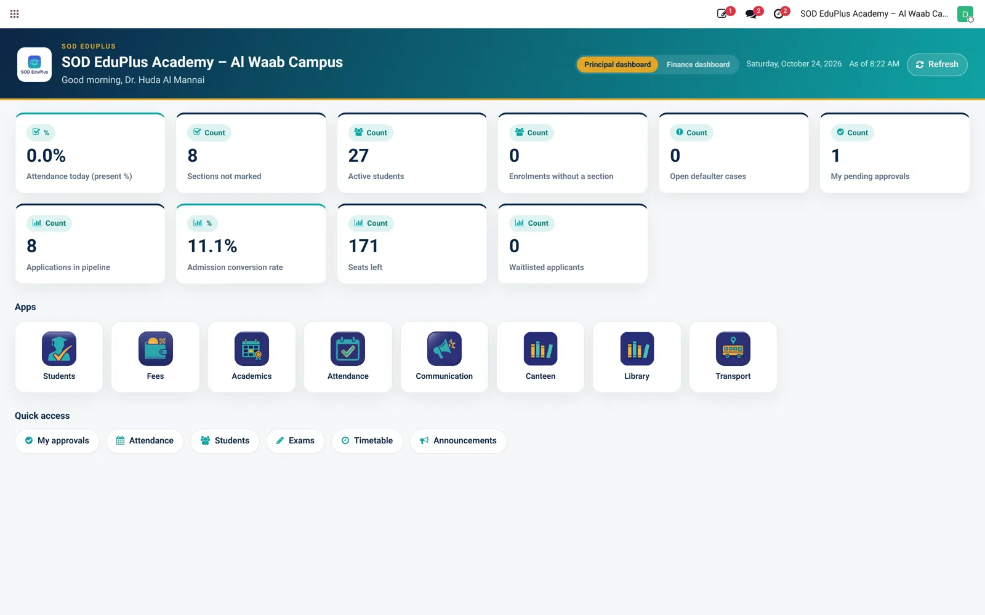985x615 pixels.
Task: Click the campus title heading
Action: coord(202,62)
